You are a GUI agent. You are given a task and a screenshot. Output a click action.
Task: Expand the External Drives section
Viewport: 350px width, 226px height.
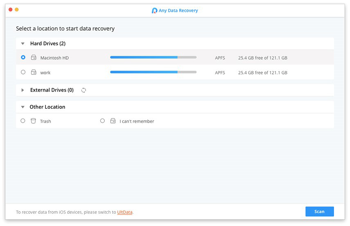(23, 90)
